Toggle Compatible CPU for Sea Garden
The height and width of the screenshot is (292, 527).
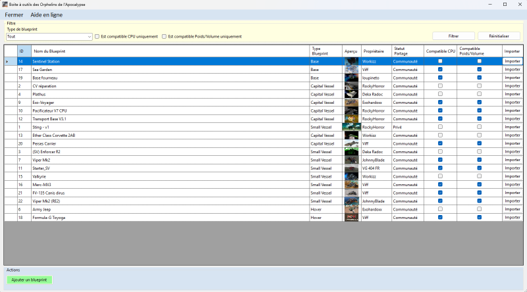click(440, 70)
